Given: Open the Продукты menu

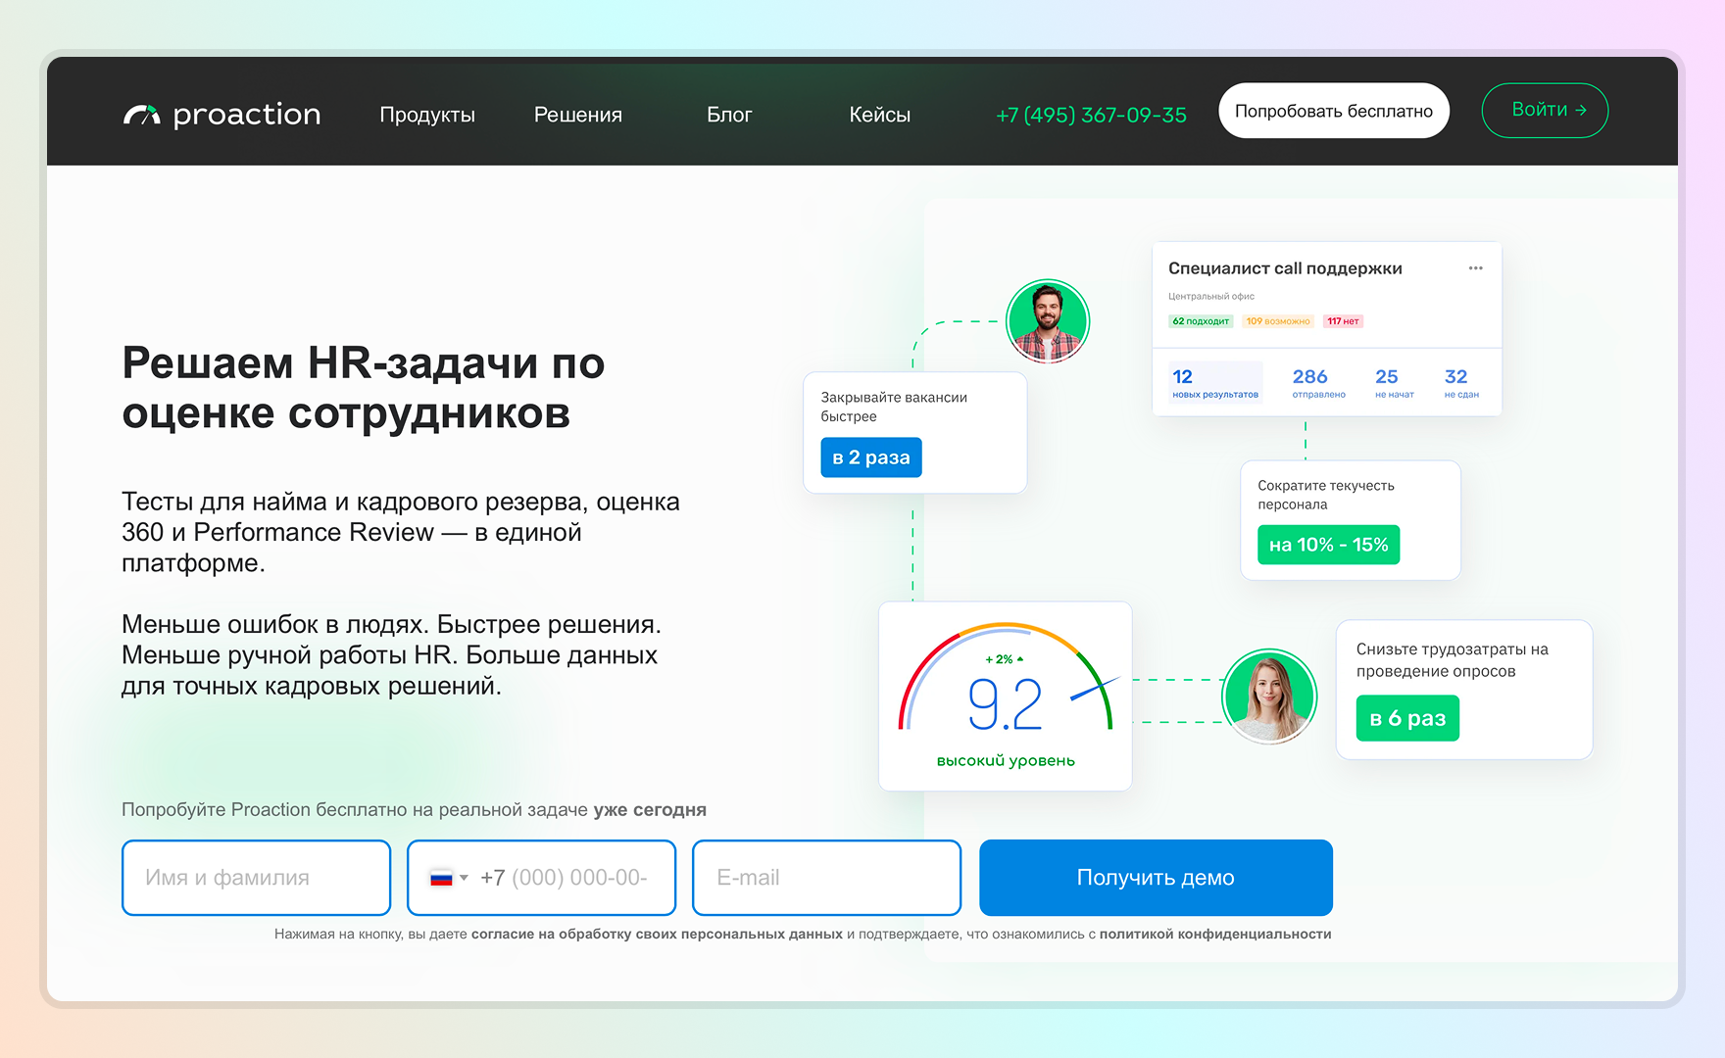Looking at the screenshot, I should point(427,115).
